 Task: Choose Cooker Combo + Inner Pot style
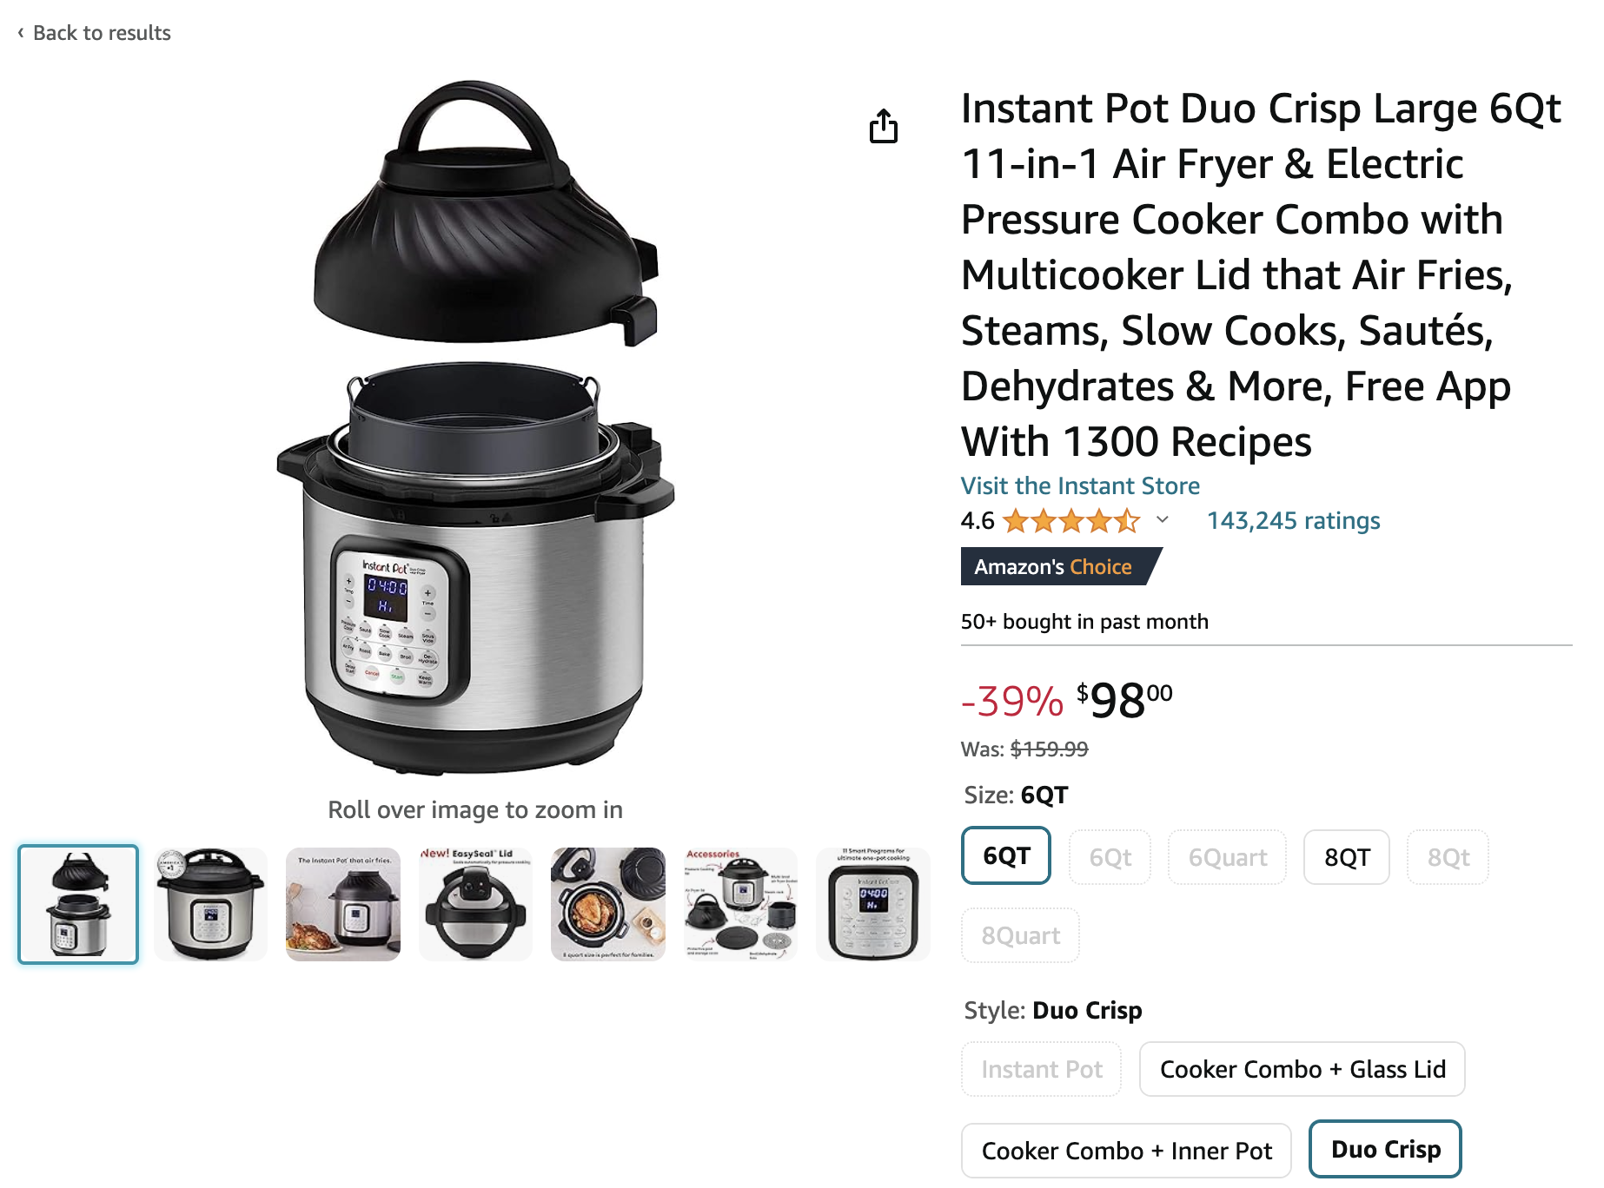(x=1126, y=1151)
